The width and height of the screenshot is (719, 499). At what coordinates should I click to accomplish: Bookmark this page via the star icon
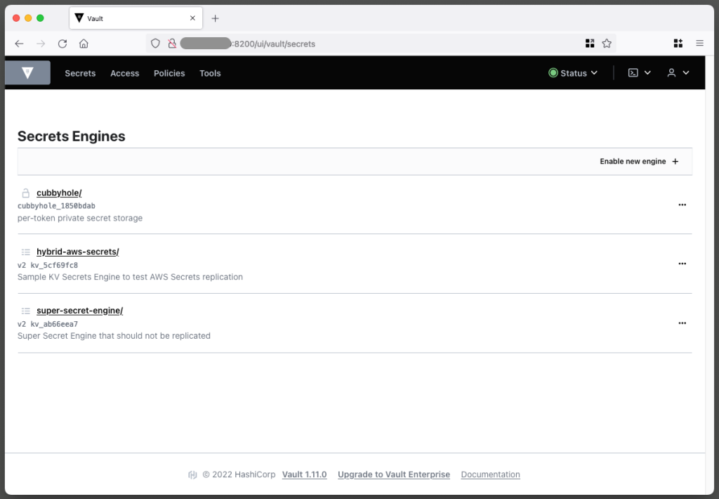click(x=607, y=43)
